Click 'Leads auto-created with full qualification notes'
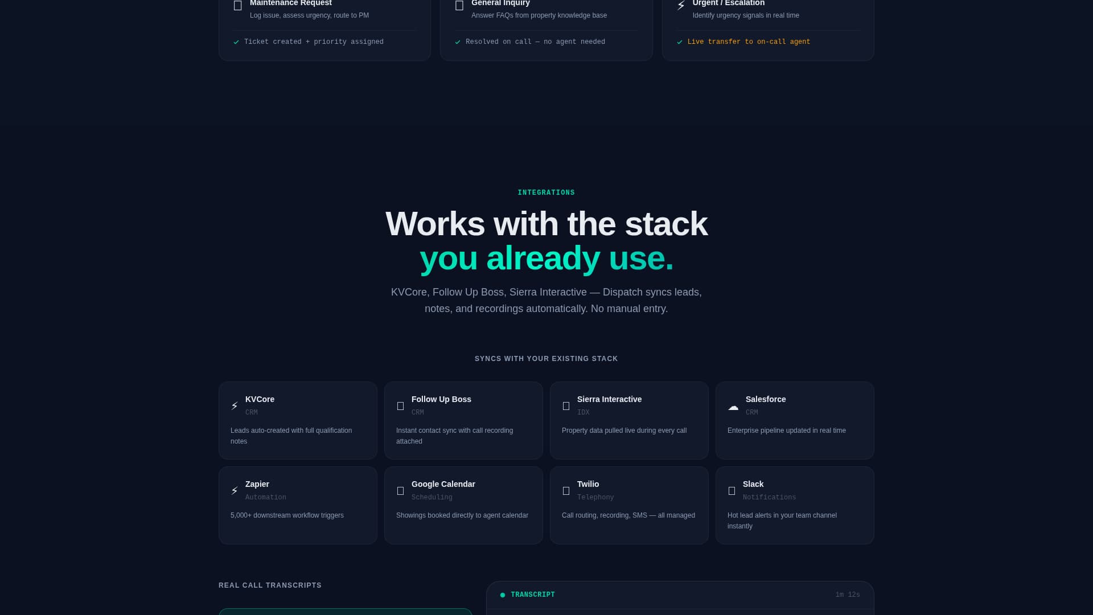The height and width of the screenshot is (615, 1093). 291,436
